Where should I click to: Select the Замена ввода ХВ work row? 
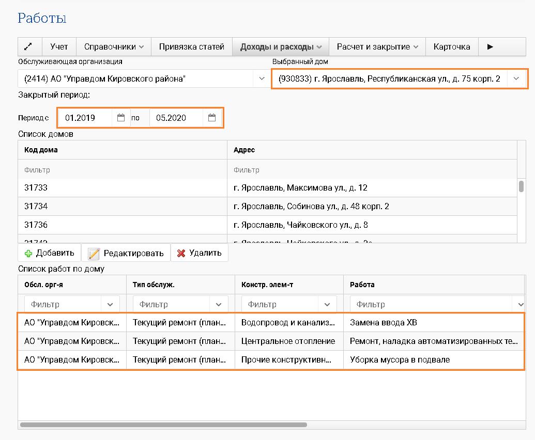pyautogui.click(x=383, y=323)
